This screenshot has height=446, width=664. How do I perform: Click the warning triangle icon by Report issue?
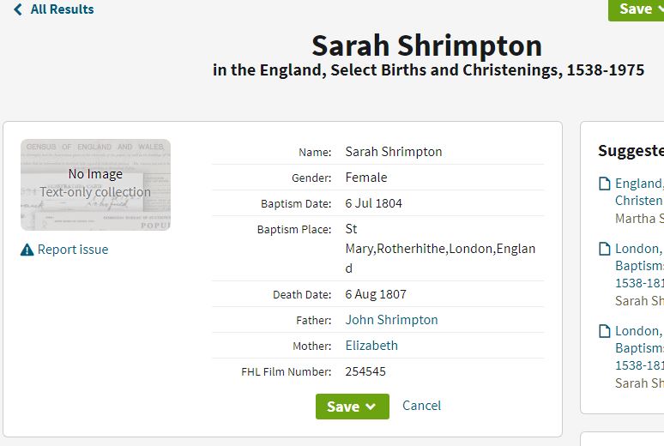[x=27, y=250]
